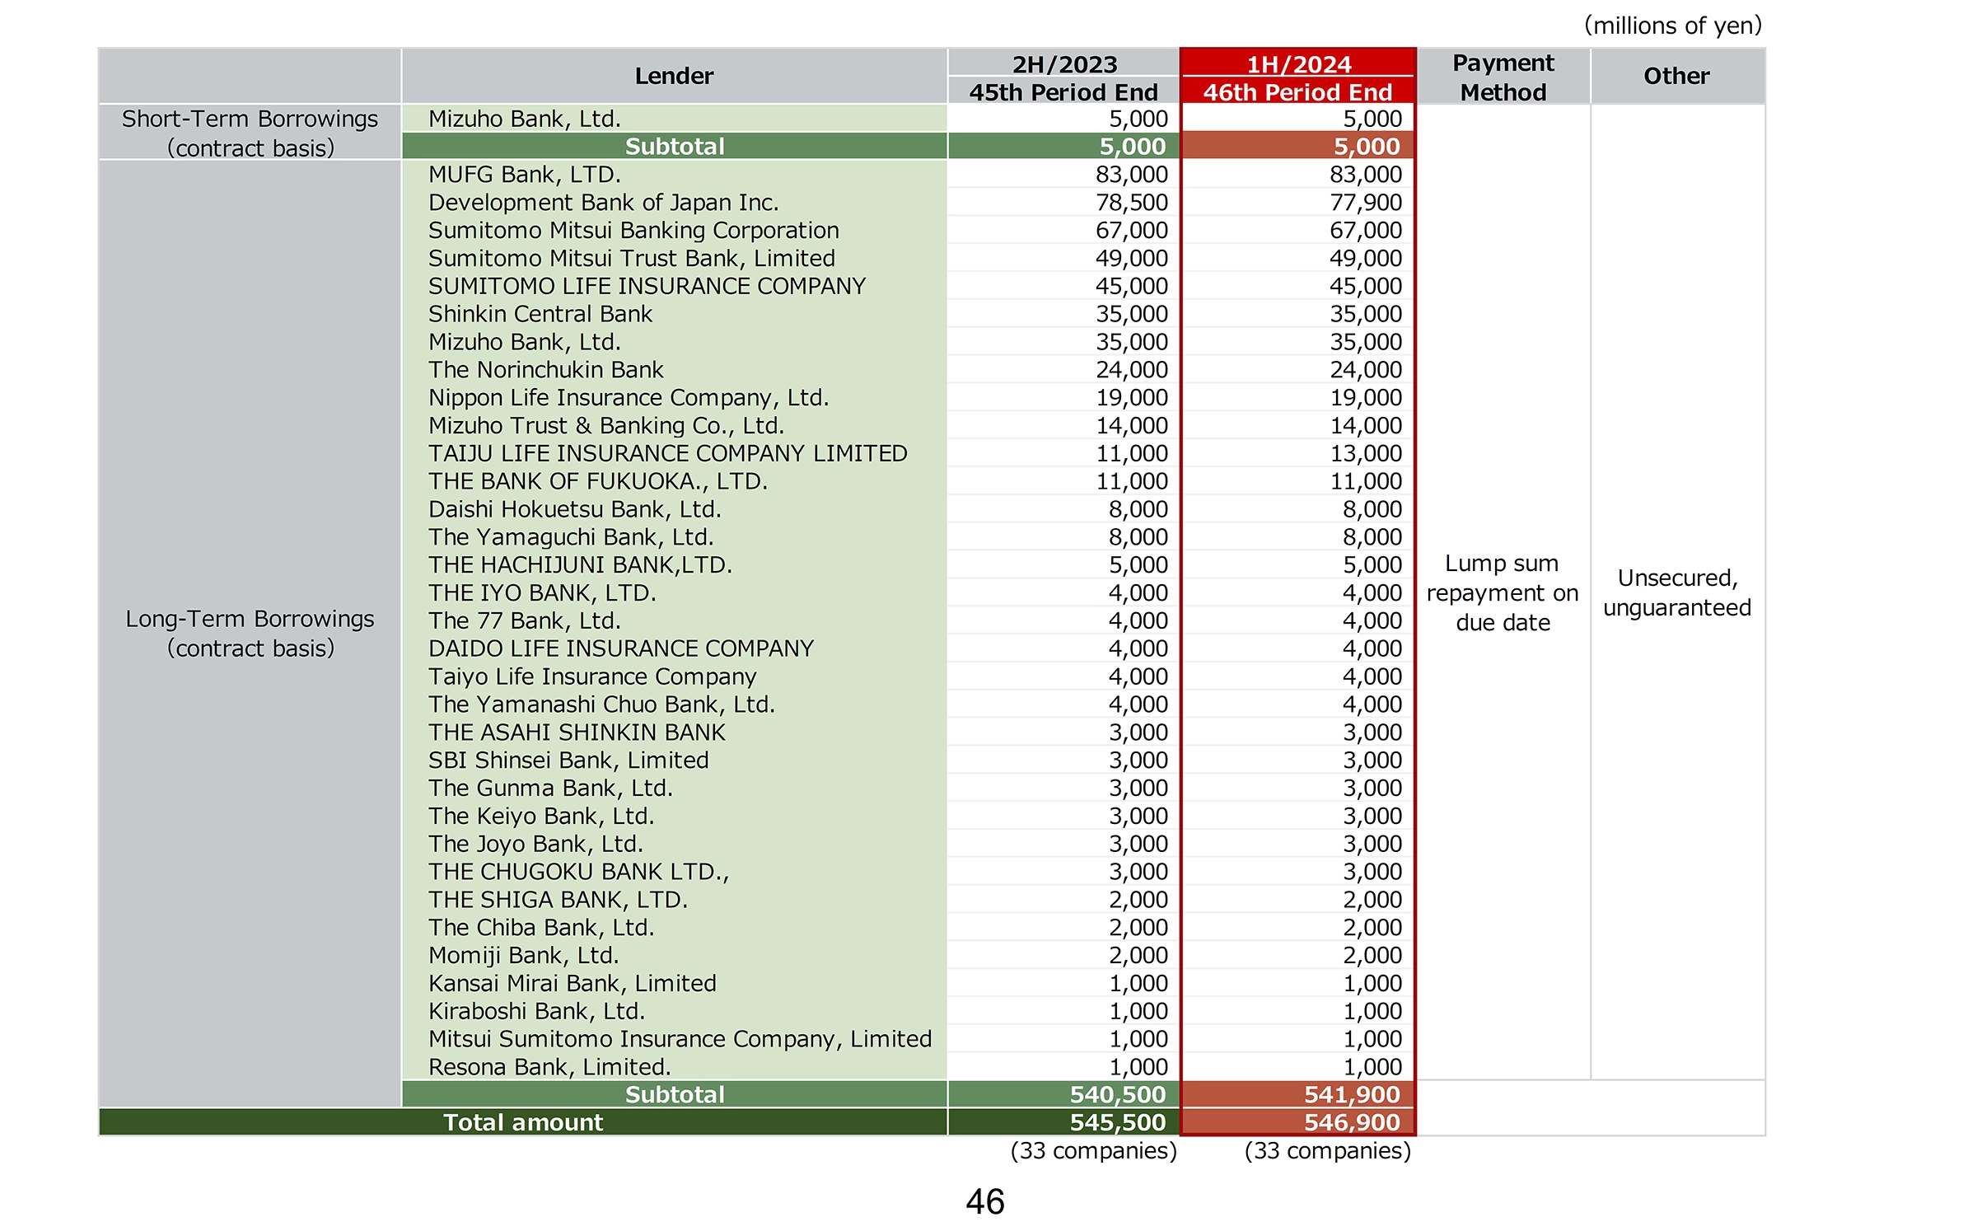Image resolution: width=1977 pixels, height=1231 pixels.
Task: Select Kansai Mirai Bank, Limited
Action: click(x=572, y=984)
